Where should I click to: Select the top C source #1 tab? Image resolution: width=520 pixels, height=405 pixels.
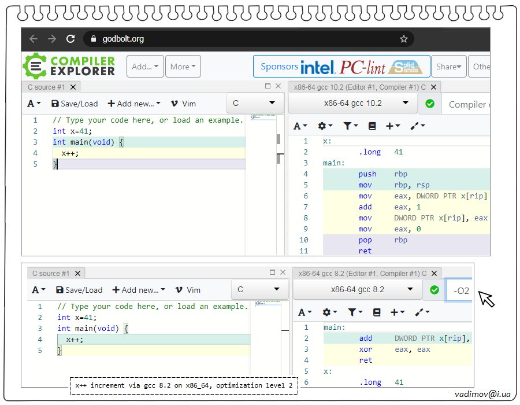tap(46, 87)
